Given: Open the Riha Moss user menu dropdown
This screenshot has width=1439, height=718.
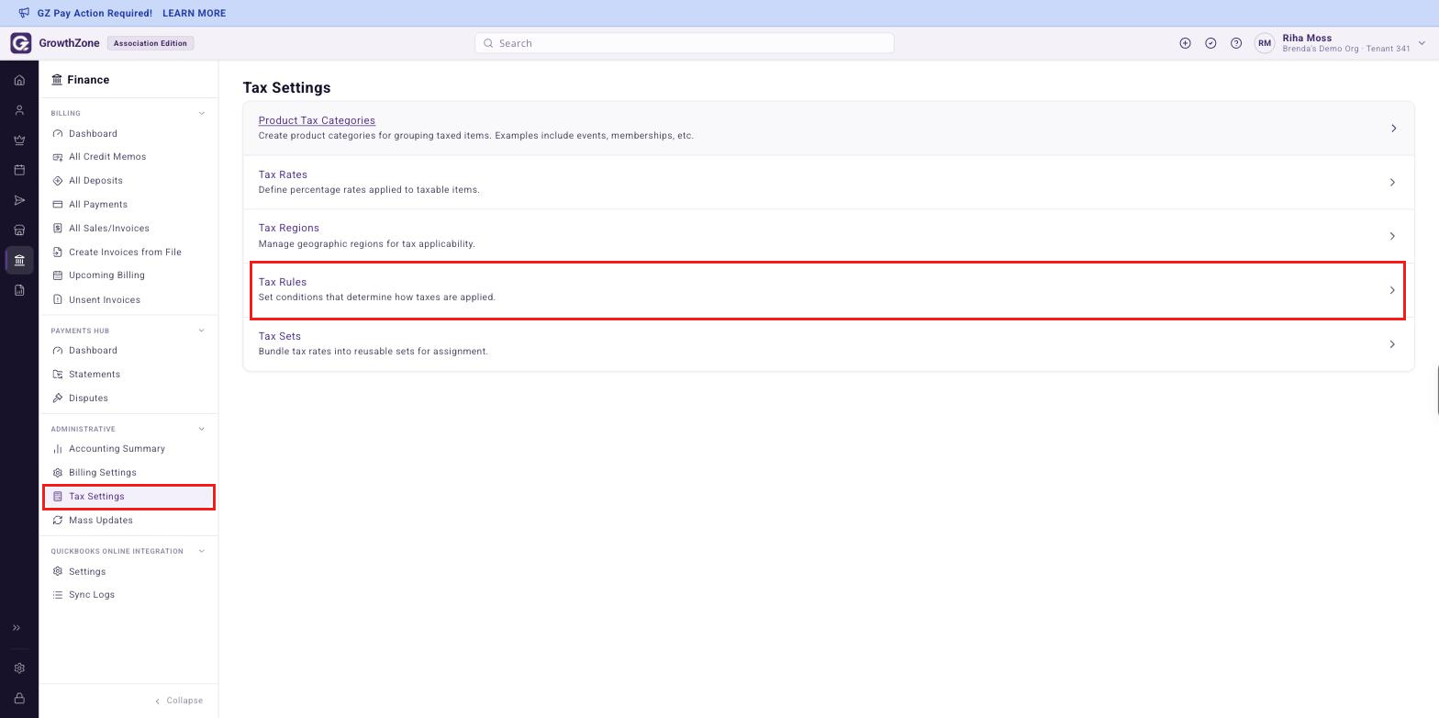Looking at the screenshot, I should pyautogui.click(x=1422, y=43).
